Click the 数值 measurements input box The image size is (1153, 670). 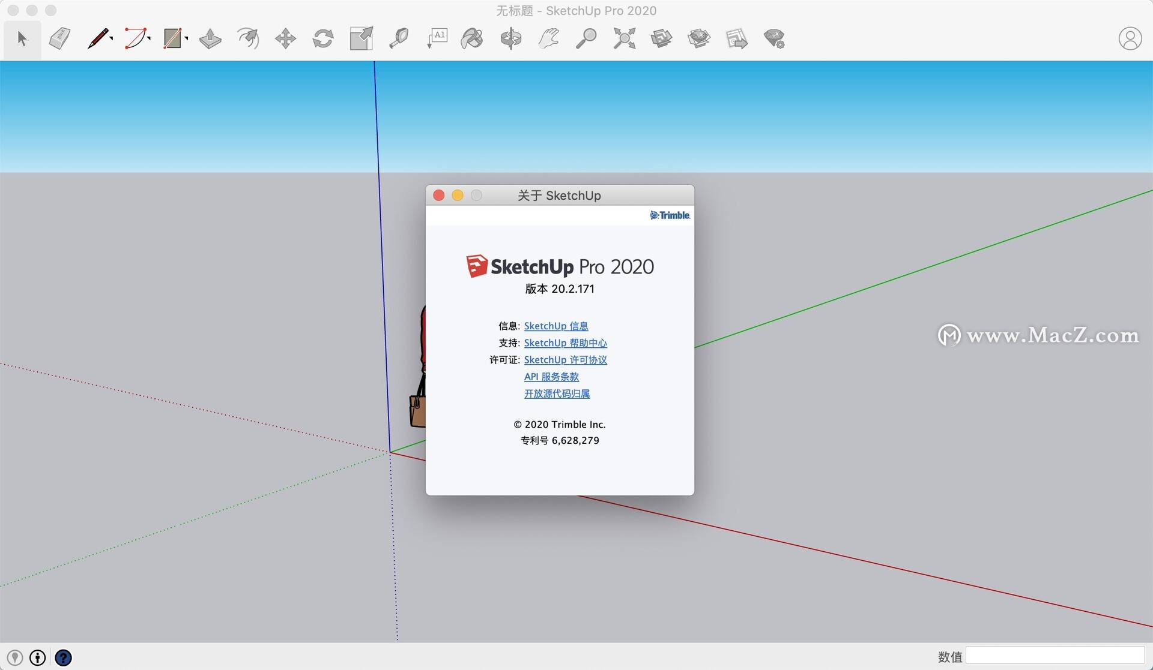[1055, 656]
